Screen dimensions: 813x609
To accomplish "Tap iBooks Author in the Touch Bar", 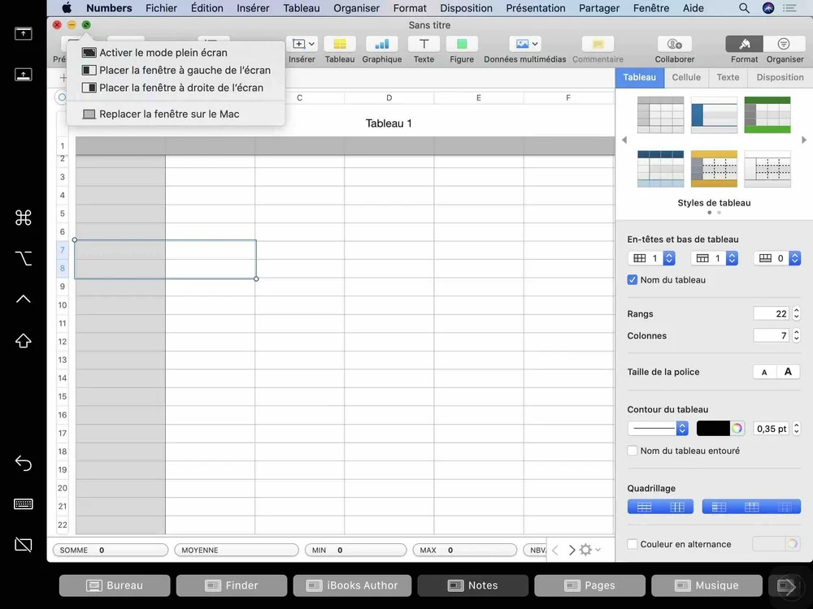I will coord(352,585).
